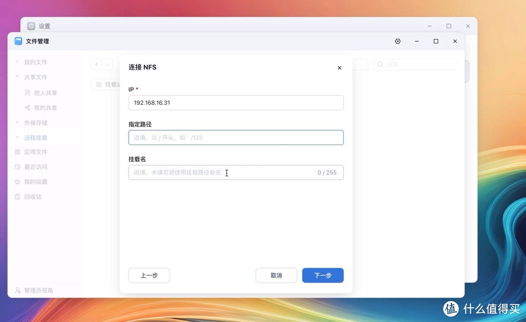
Task: Cancel with the 取消 button
Action: tap(276, 275)
